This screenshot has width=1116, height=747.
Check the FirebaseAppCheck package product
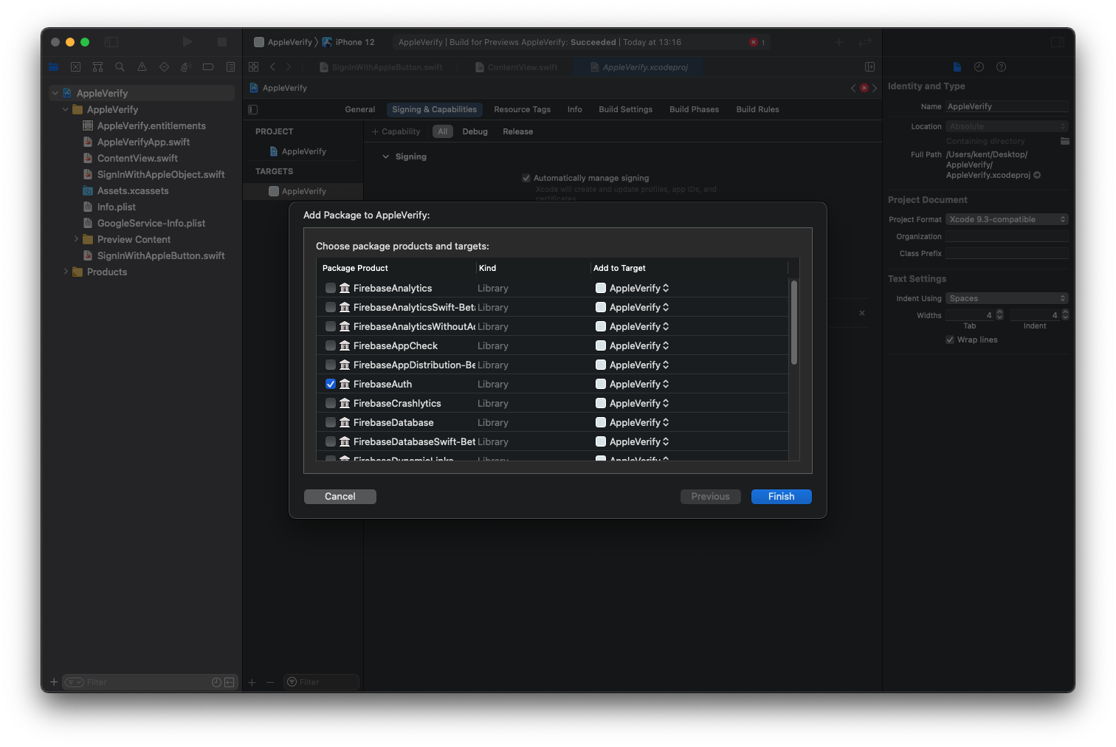click(x=331, y=345)
